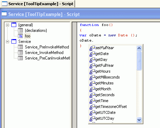Click the Service_PreInvokeMethod node icon
This screenshot has width=160, height=128.
tap(20, 47)
